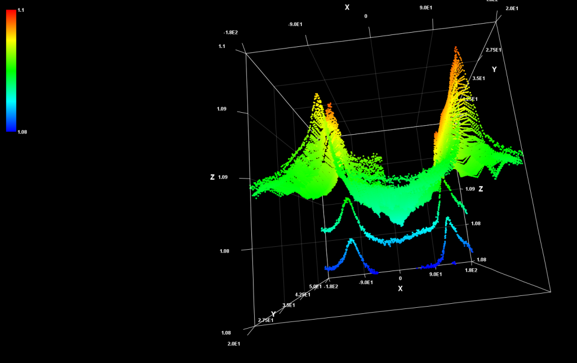Select the 1.1 label atop the color scale
This screenshot has height=363, width=577.
tap(21, 10)
